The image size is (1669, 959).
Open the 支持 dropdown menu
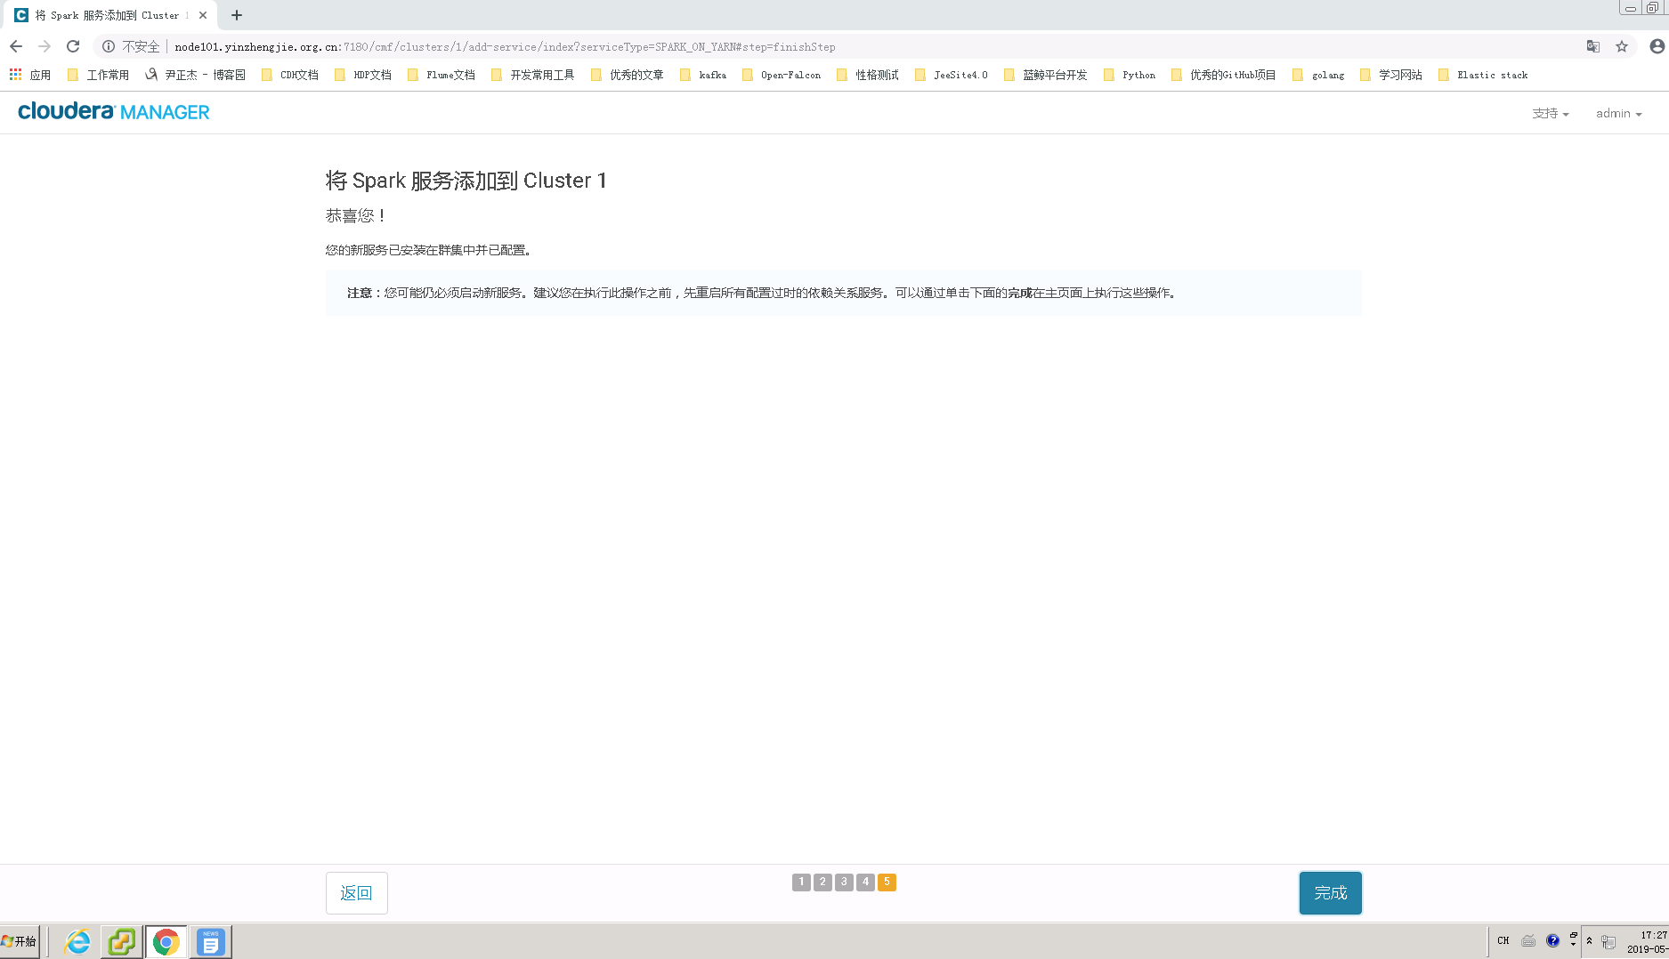1551,113
